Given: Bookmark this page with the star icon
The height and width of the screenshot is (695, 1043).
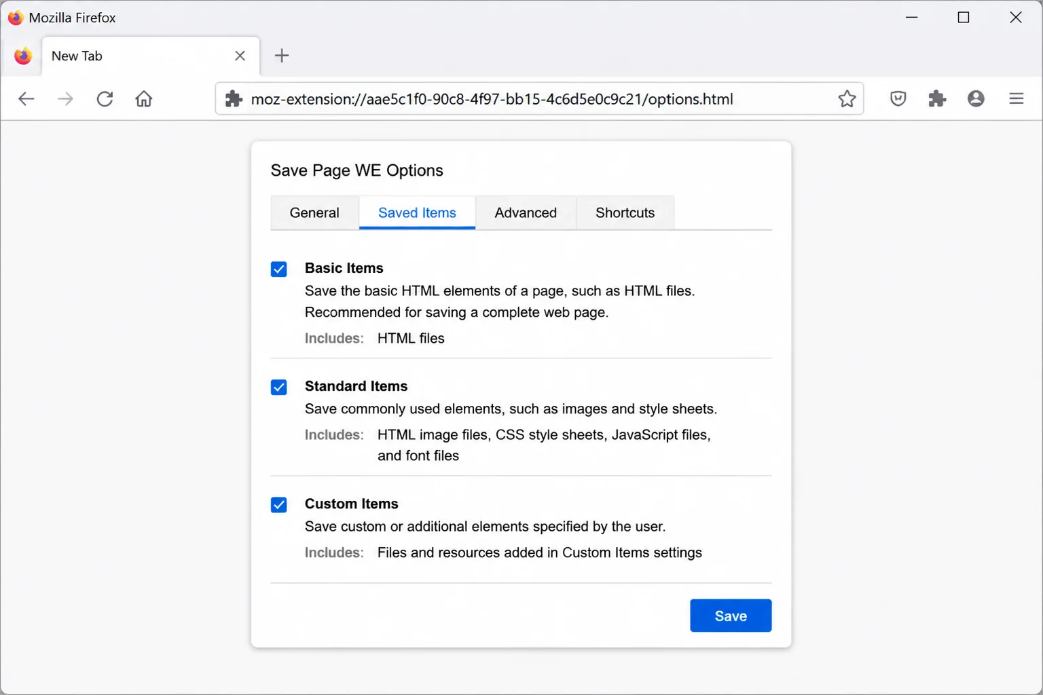Looking at the screenshot, I should tap(847, 99).
